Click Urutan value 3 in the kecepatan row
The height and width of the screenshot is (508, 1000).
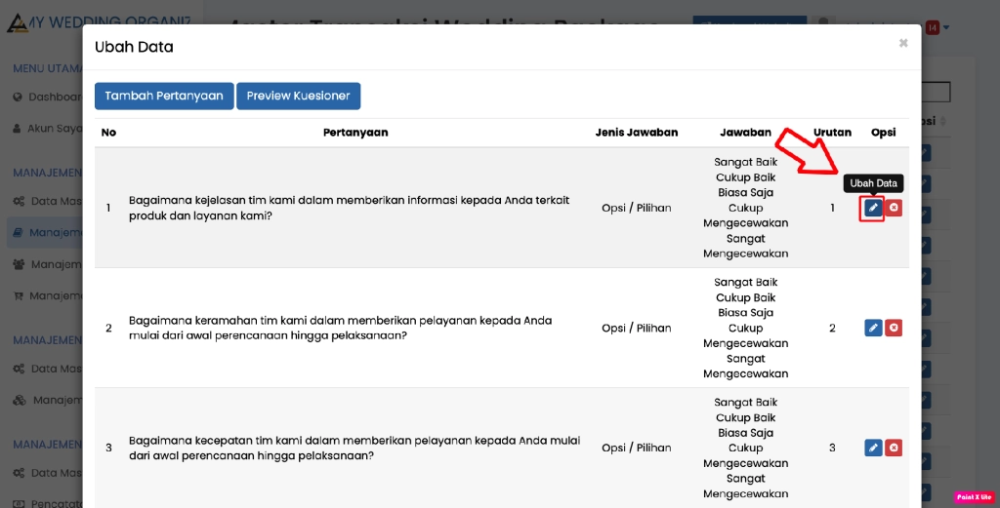pos(832,449)
